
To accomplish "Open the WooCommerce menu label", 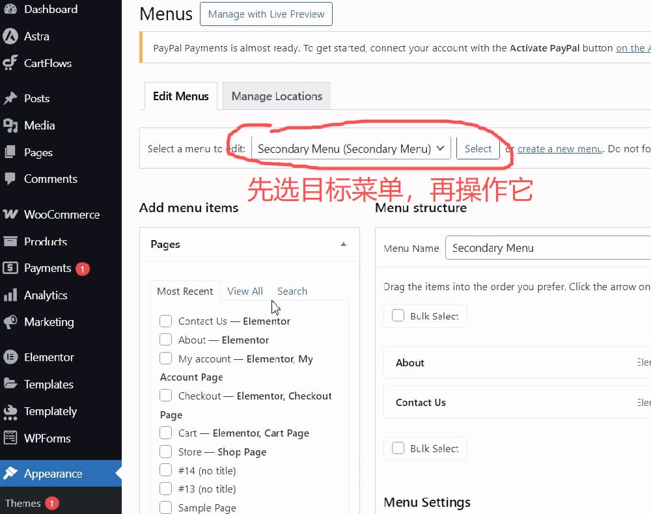I will click(62, 215).
